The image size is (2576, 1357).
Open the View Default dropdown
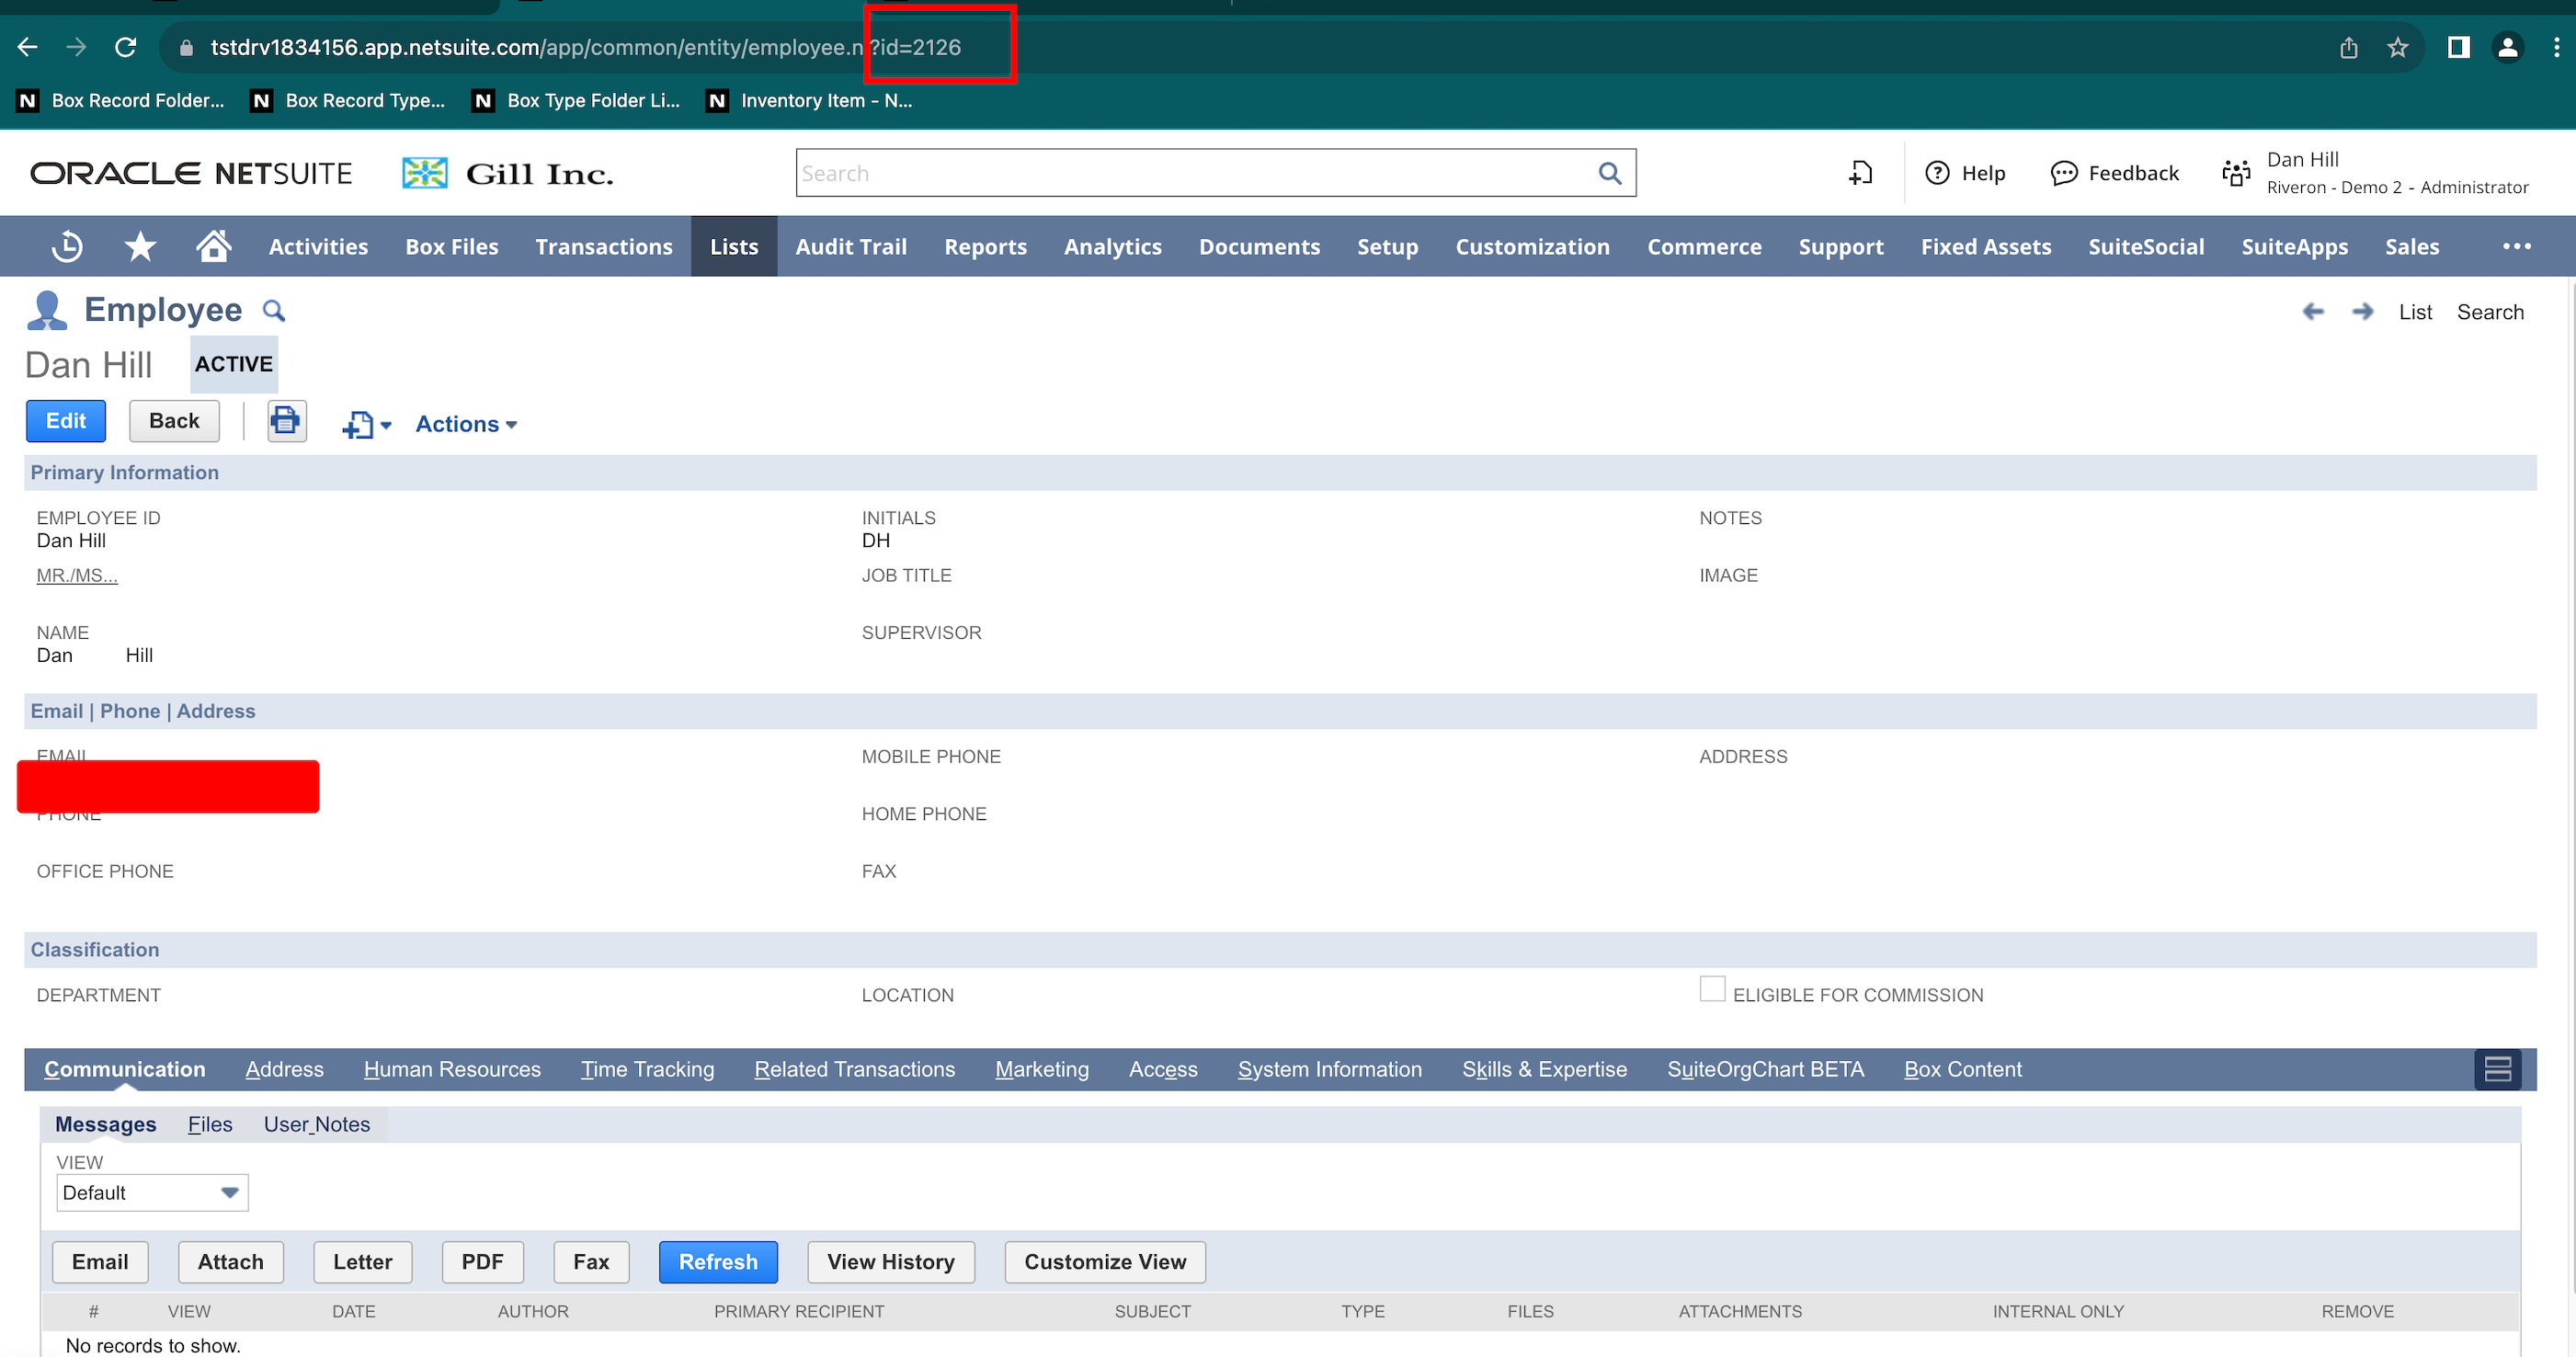(152, 1192)
